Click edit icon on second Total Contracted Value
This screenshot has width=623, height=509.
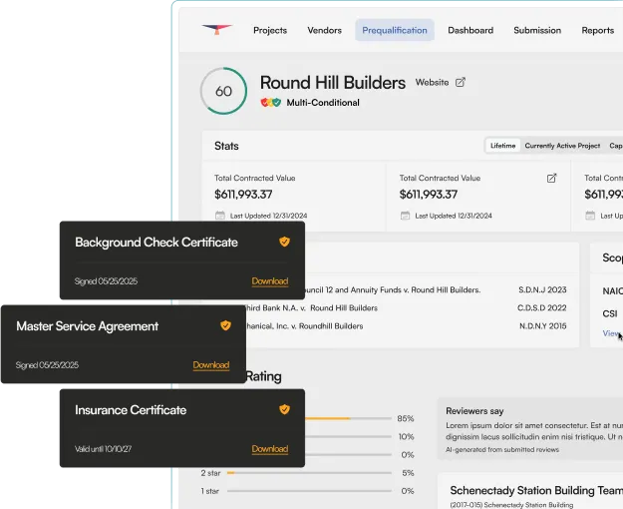coord(551,178)
